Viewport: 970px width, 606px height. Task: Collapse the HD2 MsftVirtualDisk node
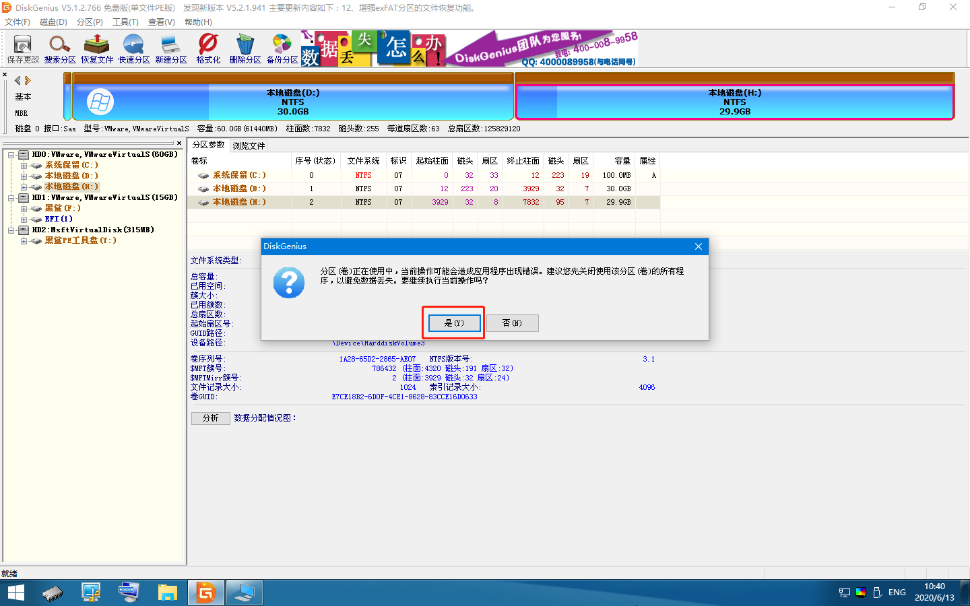click(11, 230)
